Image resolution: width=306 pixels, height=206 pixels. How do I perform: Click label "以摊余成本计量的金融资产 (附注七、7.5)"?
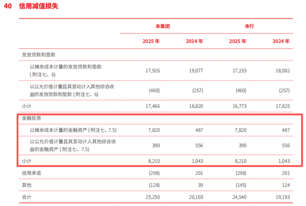(x=73, y=130)
